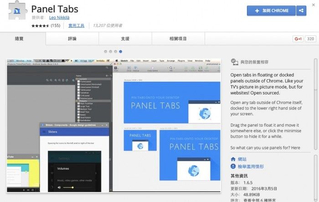This screenshot has height=202, width=319.
Task: Select the second screenshot carousel dot
Action: (x=110, y=51)
